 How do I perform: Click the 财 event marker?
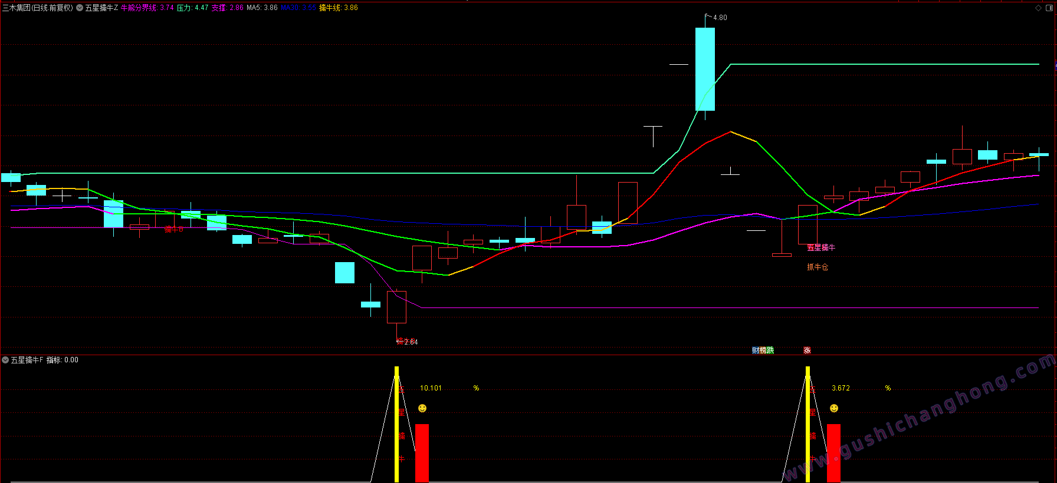(756, 350)
